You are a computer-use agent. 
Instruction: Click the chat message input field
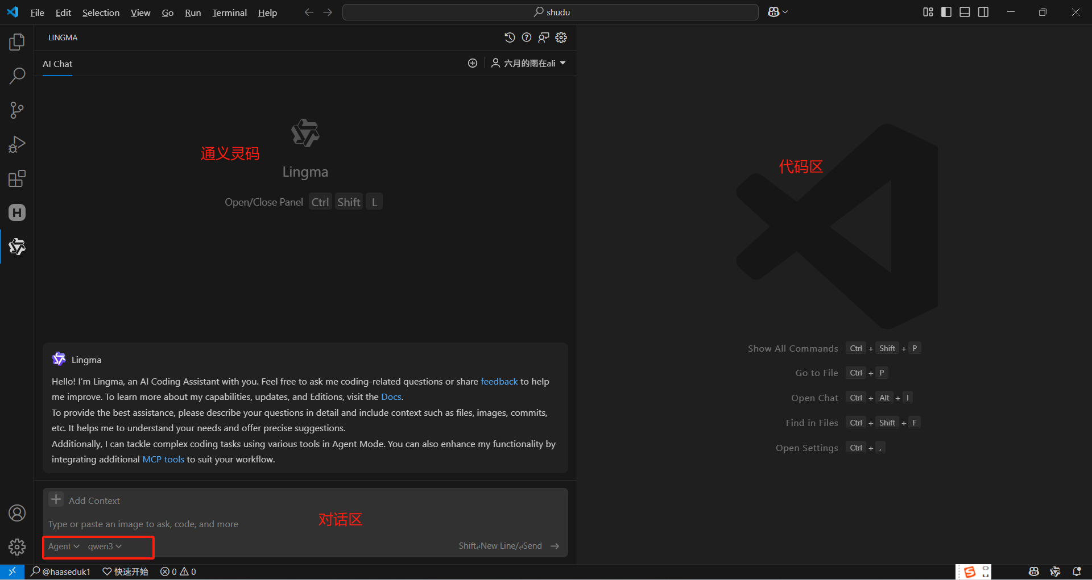(x=305, y=524)
